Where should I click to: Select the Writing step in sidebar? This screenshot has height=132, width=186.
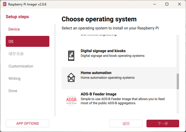click(x=14, y=78)
